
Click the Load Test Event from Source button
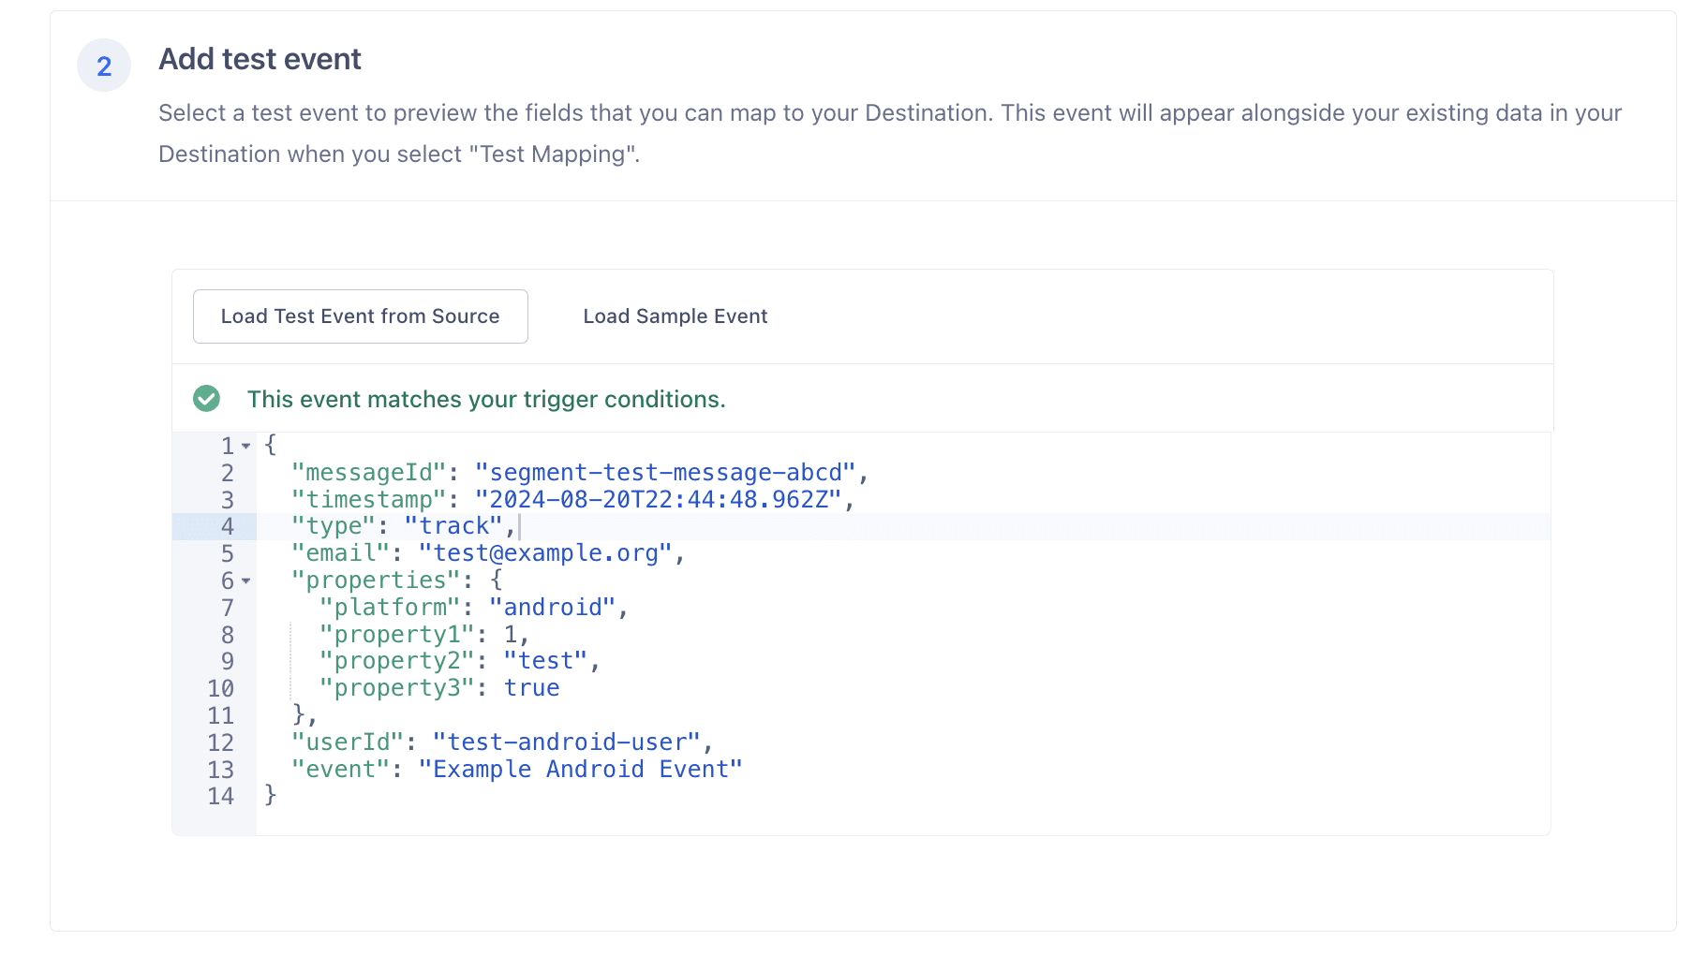(x=360, y=316)
